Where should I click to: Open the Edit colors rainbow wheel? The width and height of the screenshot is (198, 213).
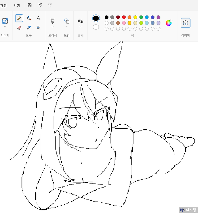[169, 23]
